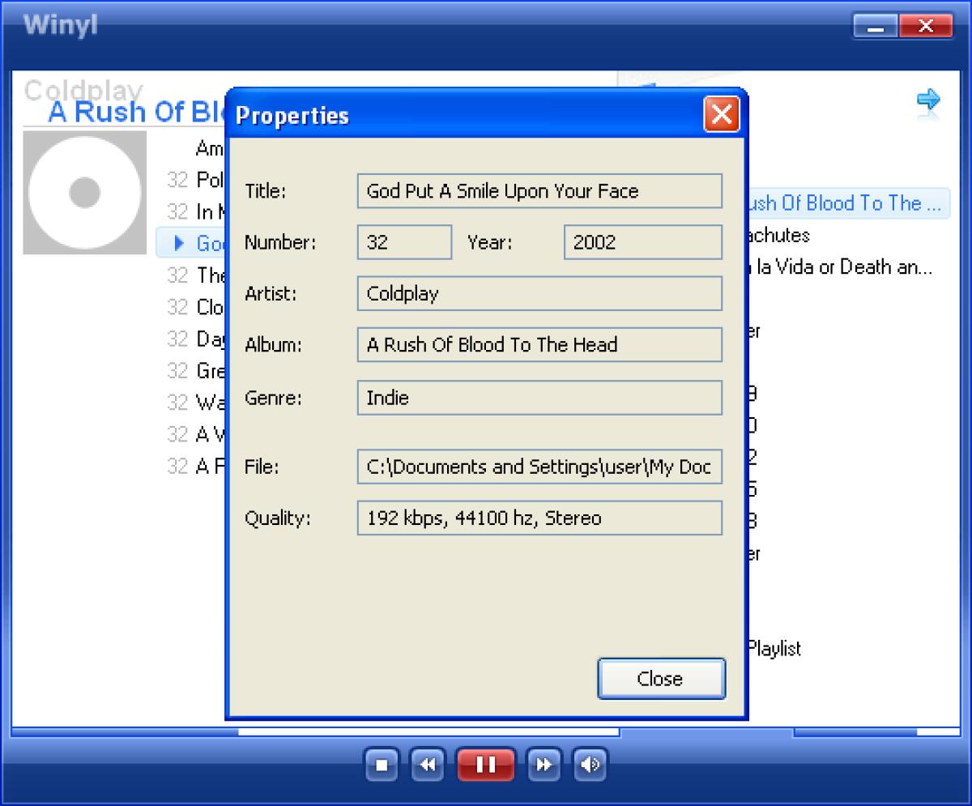This screenshot has height=806, width=972.
Task: Close the Properties dialog with red X
Action: 721,114
